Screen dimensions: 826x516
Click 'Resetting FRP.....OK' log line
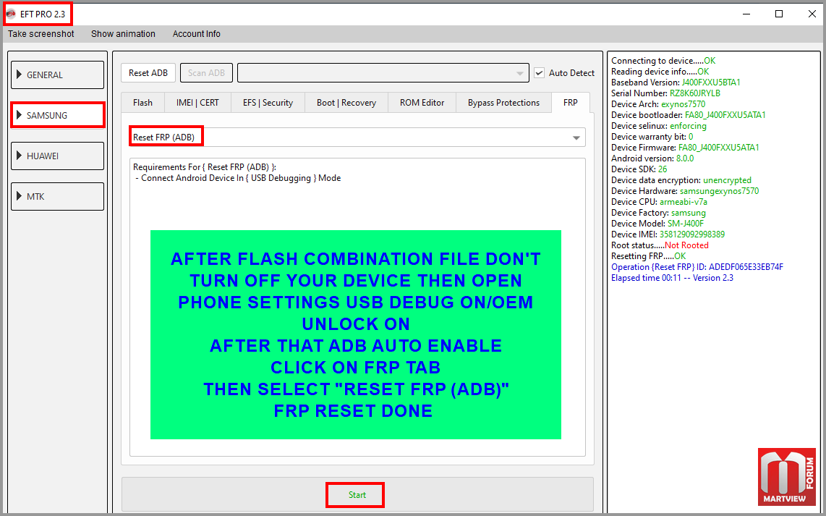pyautogui.click(x=649, y=256)
